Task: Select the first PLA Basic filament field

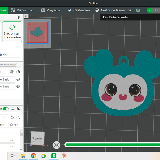Action: 7,79
